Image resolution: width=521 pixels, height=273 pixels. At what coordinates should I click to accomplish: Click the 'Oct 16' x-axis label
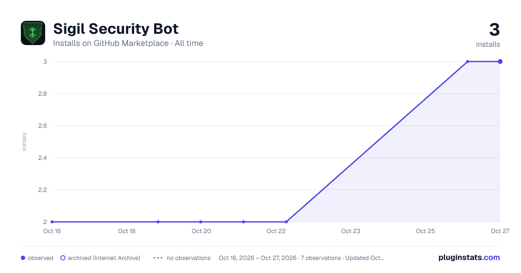pyautogui.click(x=52, y=231)
